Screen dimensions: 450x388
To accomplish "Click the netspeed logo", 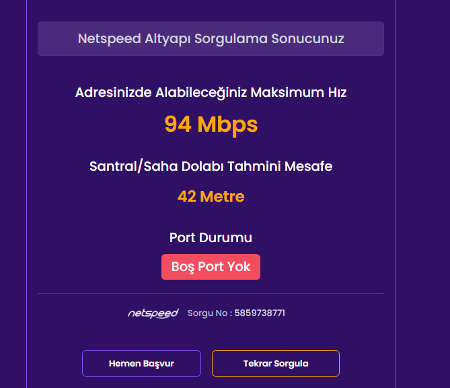I will (153, 313).
